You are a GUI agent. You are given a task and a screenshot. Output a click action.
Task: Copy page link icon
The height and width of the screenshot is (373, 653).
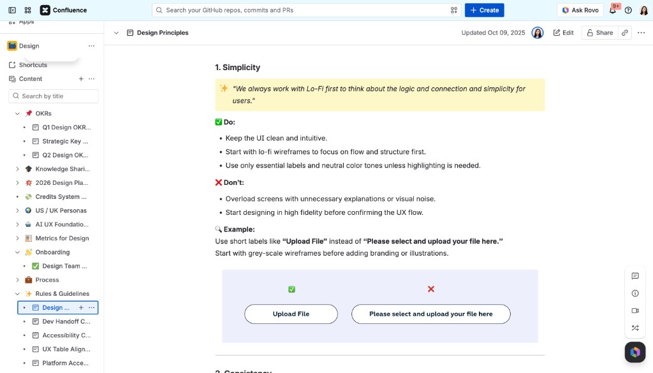click(625, 33)
